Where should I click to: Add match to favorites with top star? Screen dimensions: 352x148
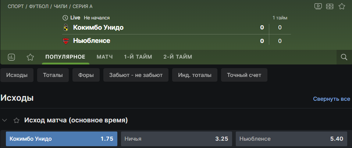point(342,6)
